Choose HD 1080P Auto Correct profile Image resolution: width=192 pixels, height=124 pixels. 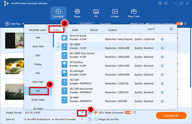click(x=116, y=55)
